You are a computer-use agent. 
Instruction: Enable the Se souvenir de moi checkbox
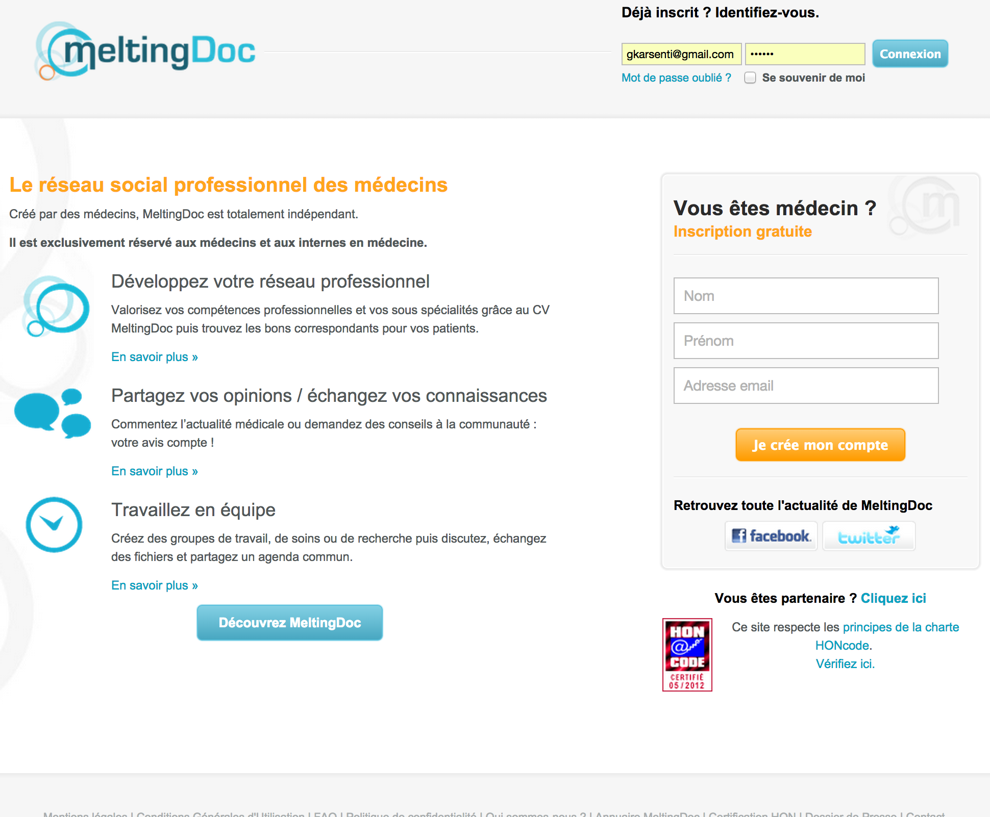pyautogui.click(x=750, y=78)
